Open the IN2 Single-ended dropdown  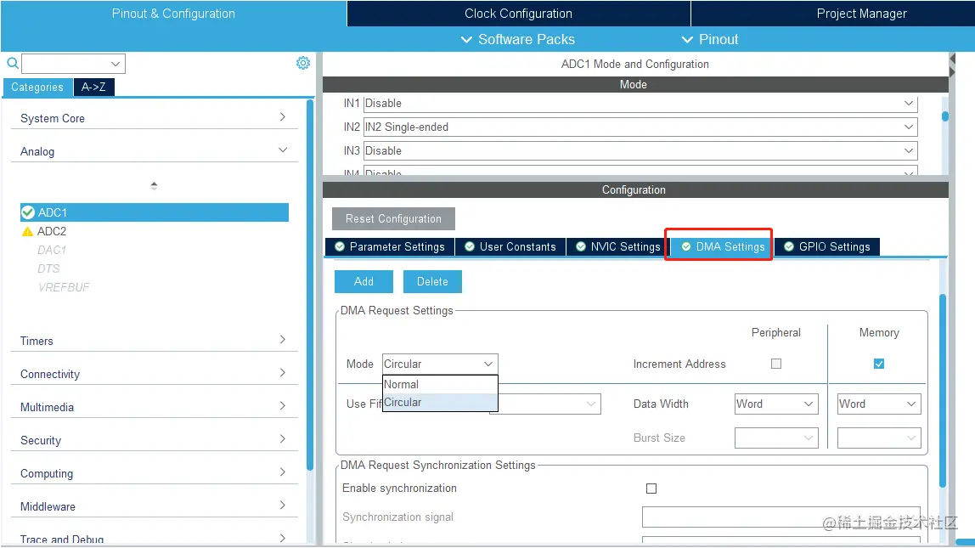pos(640,127)
